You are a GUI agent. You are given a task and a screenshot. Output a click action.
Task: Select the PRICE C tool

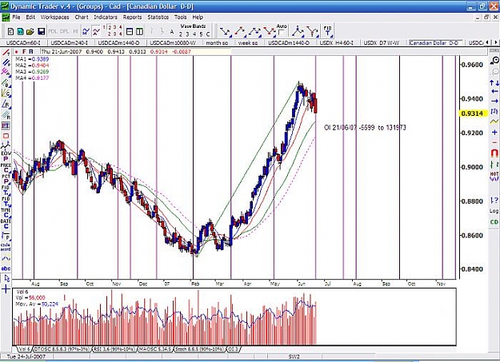(6, 167)
